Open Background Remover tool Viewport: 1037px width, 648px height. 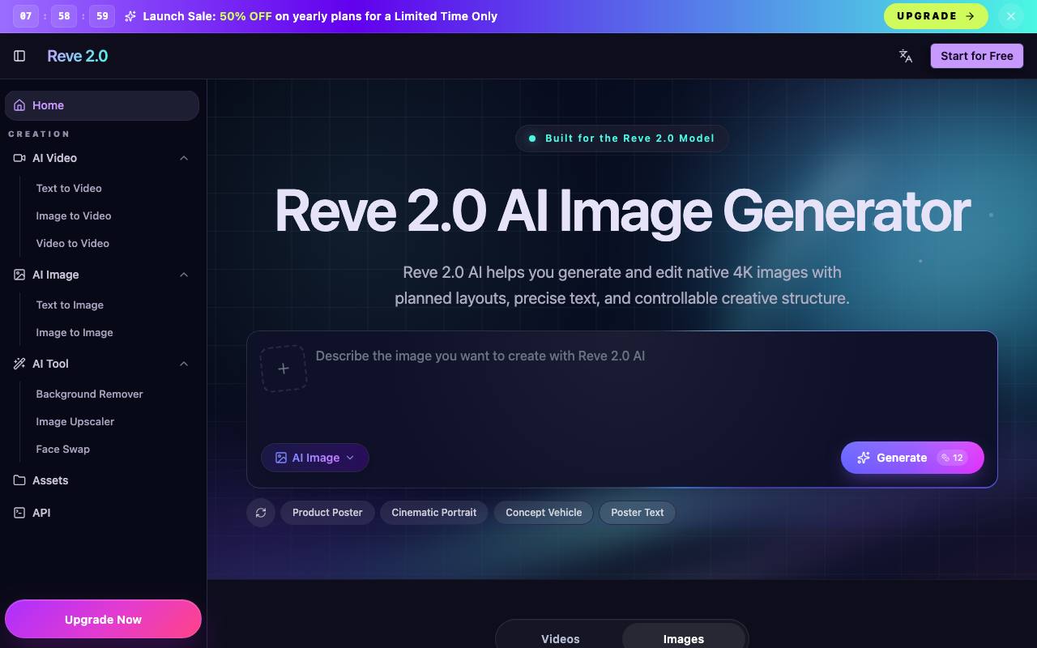tap(89, 394)
